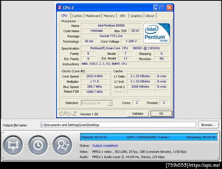222x169 pixels.
Task: Open the SPD tab
Action: pyautogui.click(x=122, y=16)
